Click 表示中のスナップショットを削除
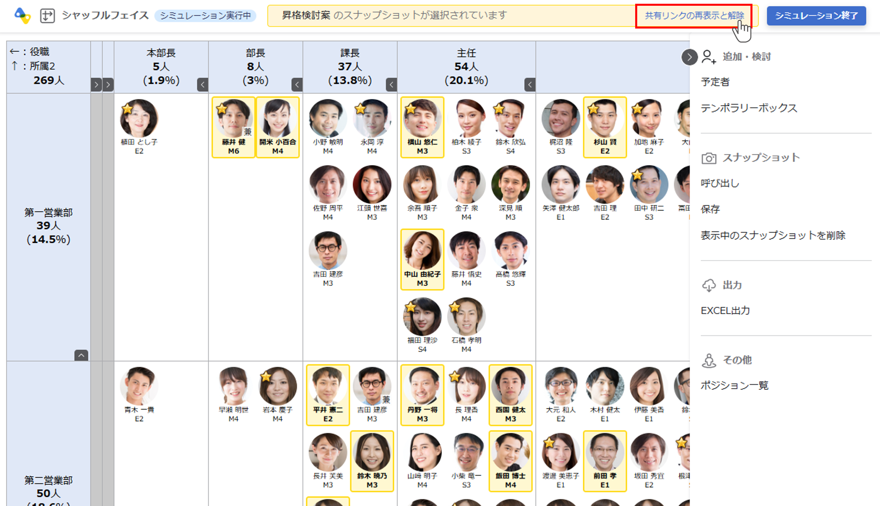Image resolution: width=880 pixels, height=506 pixels. [x=773, y=235]
